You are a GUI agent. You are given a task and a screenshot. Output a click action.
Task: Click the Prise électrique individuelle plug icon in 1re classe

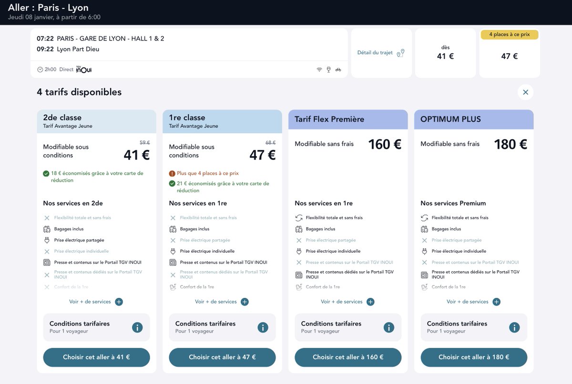coord(173,251)
